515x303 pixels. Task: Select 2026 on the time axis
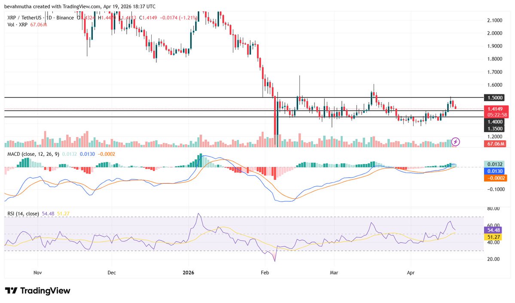189,272
